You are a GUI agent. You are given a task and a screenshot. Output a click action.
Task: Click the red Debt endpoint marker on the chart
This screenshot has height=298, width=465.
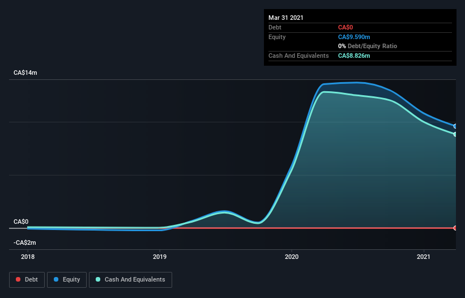click(455, 228)
